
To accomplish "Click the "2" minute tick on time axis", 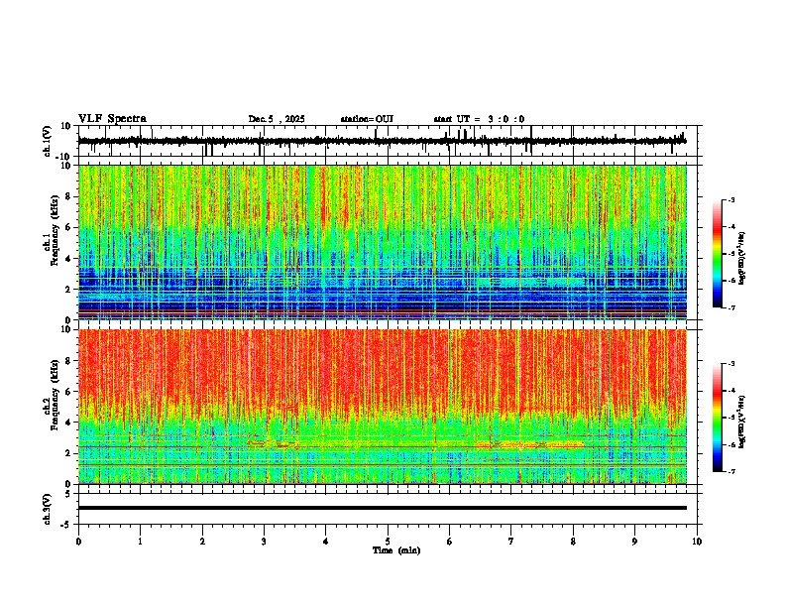I will 202,542.
